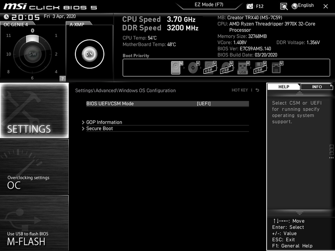Open the OC overclocking settings panel

click(x=34, y=167)
